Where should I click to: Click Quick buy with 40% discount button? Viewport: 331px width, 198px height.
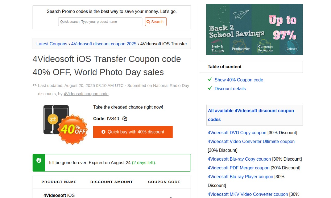[x=133, y=132]
